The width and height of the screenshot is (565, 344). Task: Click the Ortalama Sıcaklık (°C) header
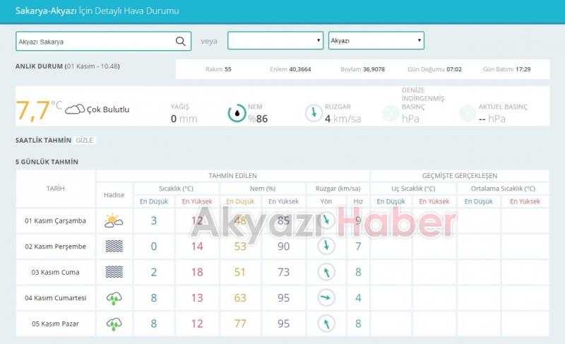click(503, 189)
